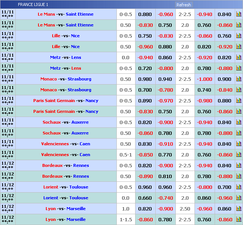This screenshot has width=243, height=225.
Task: Select -0.850 odds in Valenciennes-Caen row
Action: [x=145, y=155]
